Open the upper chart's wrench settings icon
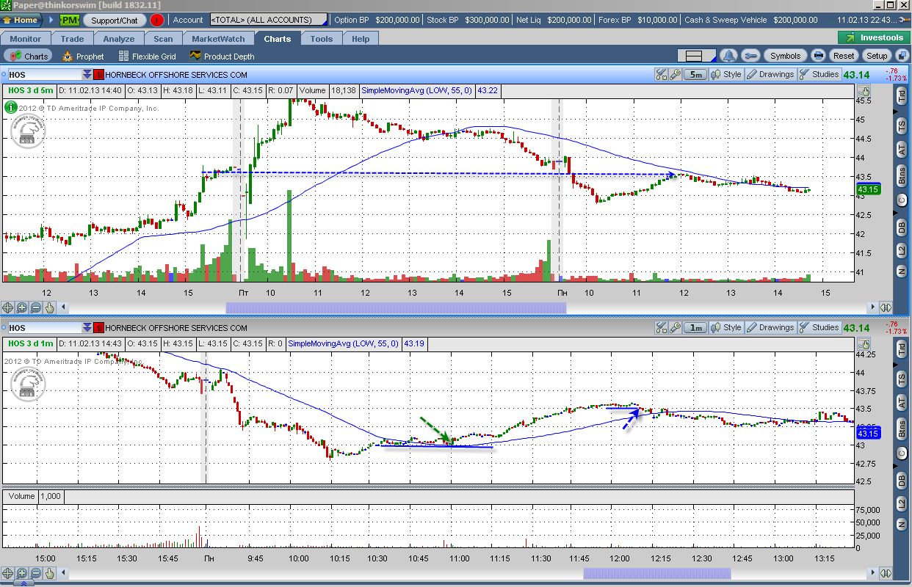This screenshot has height=587, width=912. [673, 74]
